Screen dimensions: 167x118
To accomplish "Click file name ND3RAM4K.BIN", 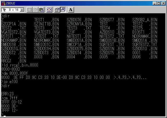I will pos(145,36).
